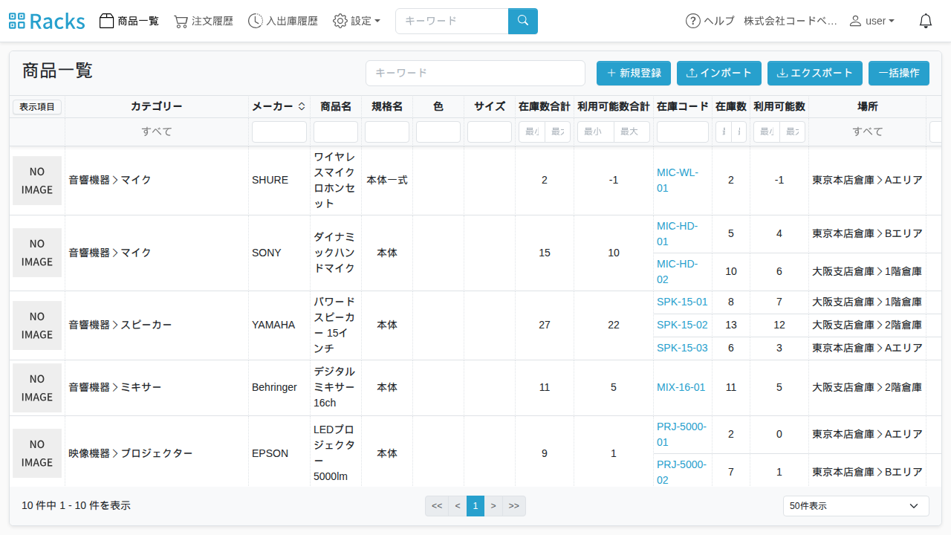The width and height of the screenshot is (951, 535).
Task: Focus 利用可能数合計 minimum (最小) filter
Action: pos(596,132)
